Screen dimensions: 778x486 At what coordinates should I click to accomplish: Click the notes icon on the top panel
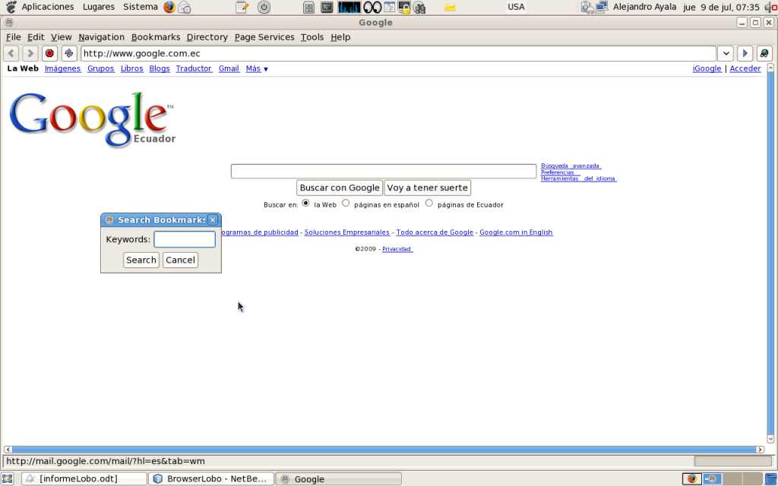point(240,8)
